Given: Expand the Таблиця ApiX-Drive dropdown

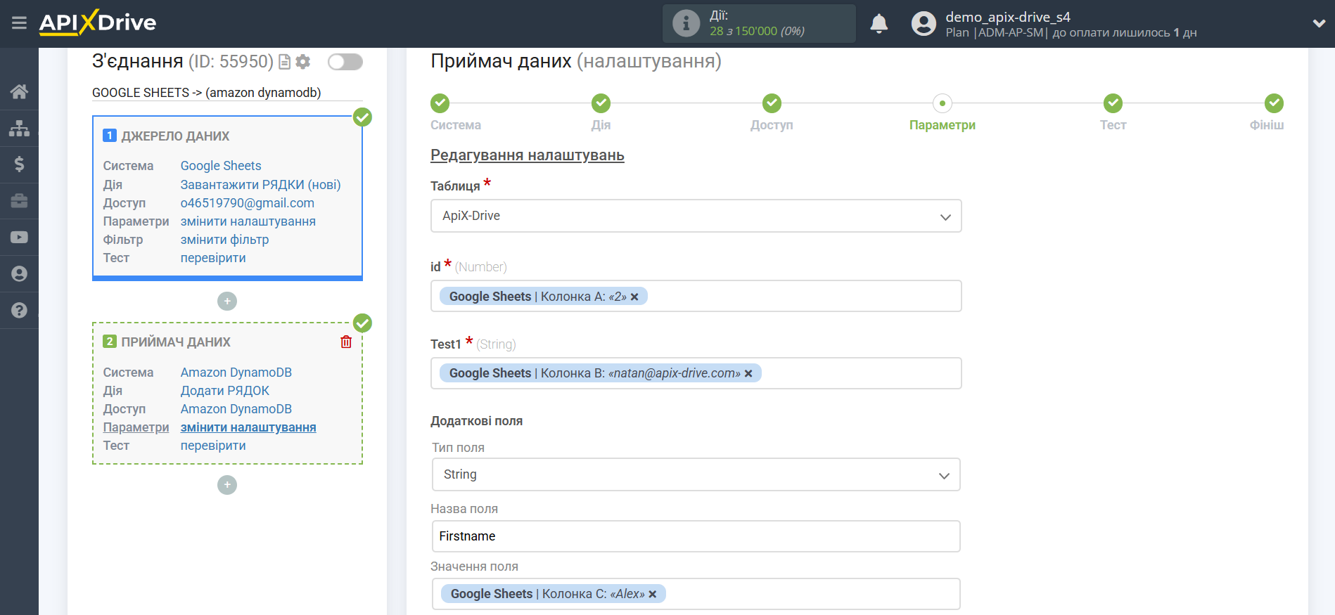Looking at the screenshot, I should coord(696,216).
